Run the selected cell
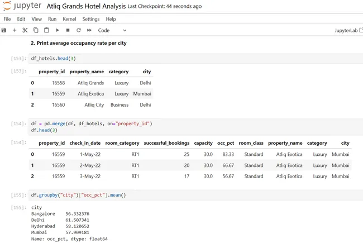This screenshot has height=243, width=363. pos(57,30)
